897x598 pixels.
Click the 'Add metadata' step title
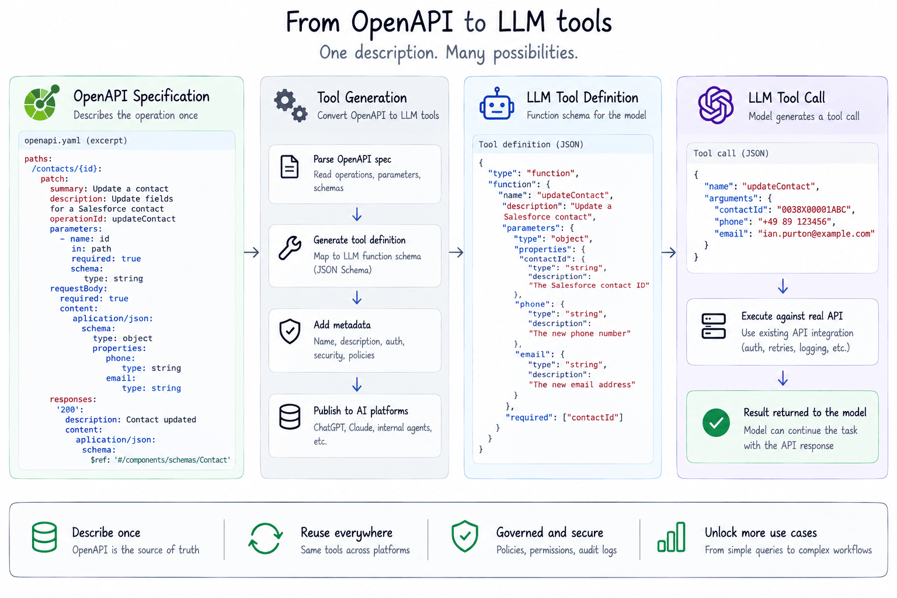pyautogui.click(x=342, y=325)
